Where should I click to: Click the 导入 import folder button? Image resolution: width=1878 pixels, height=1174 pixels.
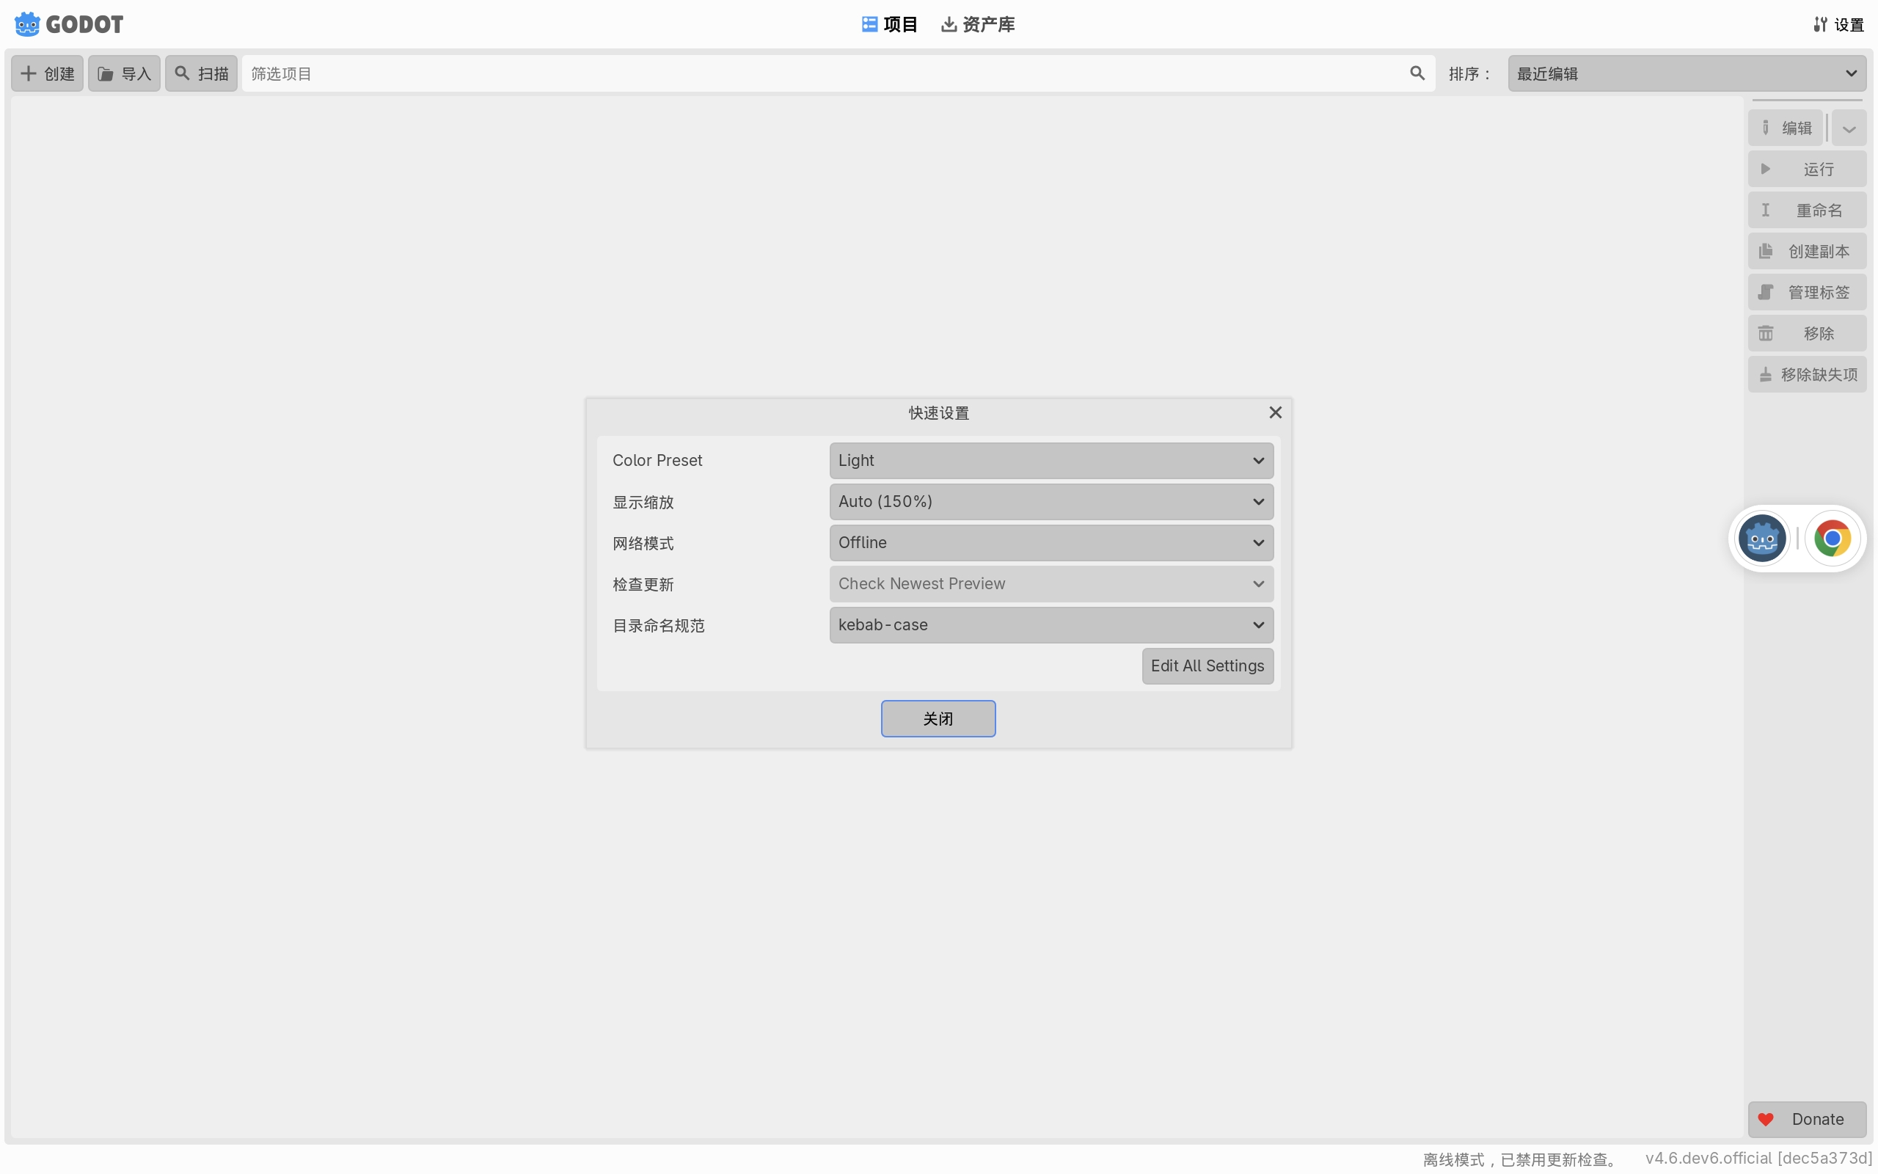[x=124, y=74]
